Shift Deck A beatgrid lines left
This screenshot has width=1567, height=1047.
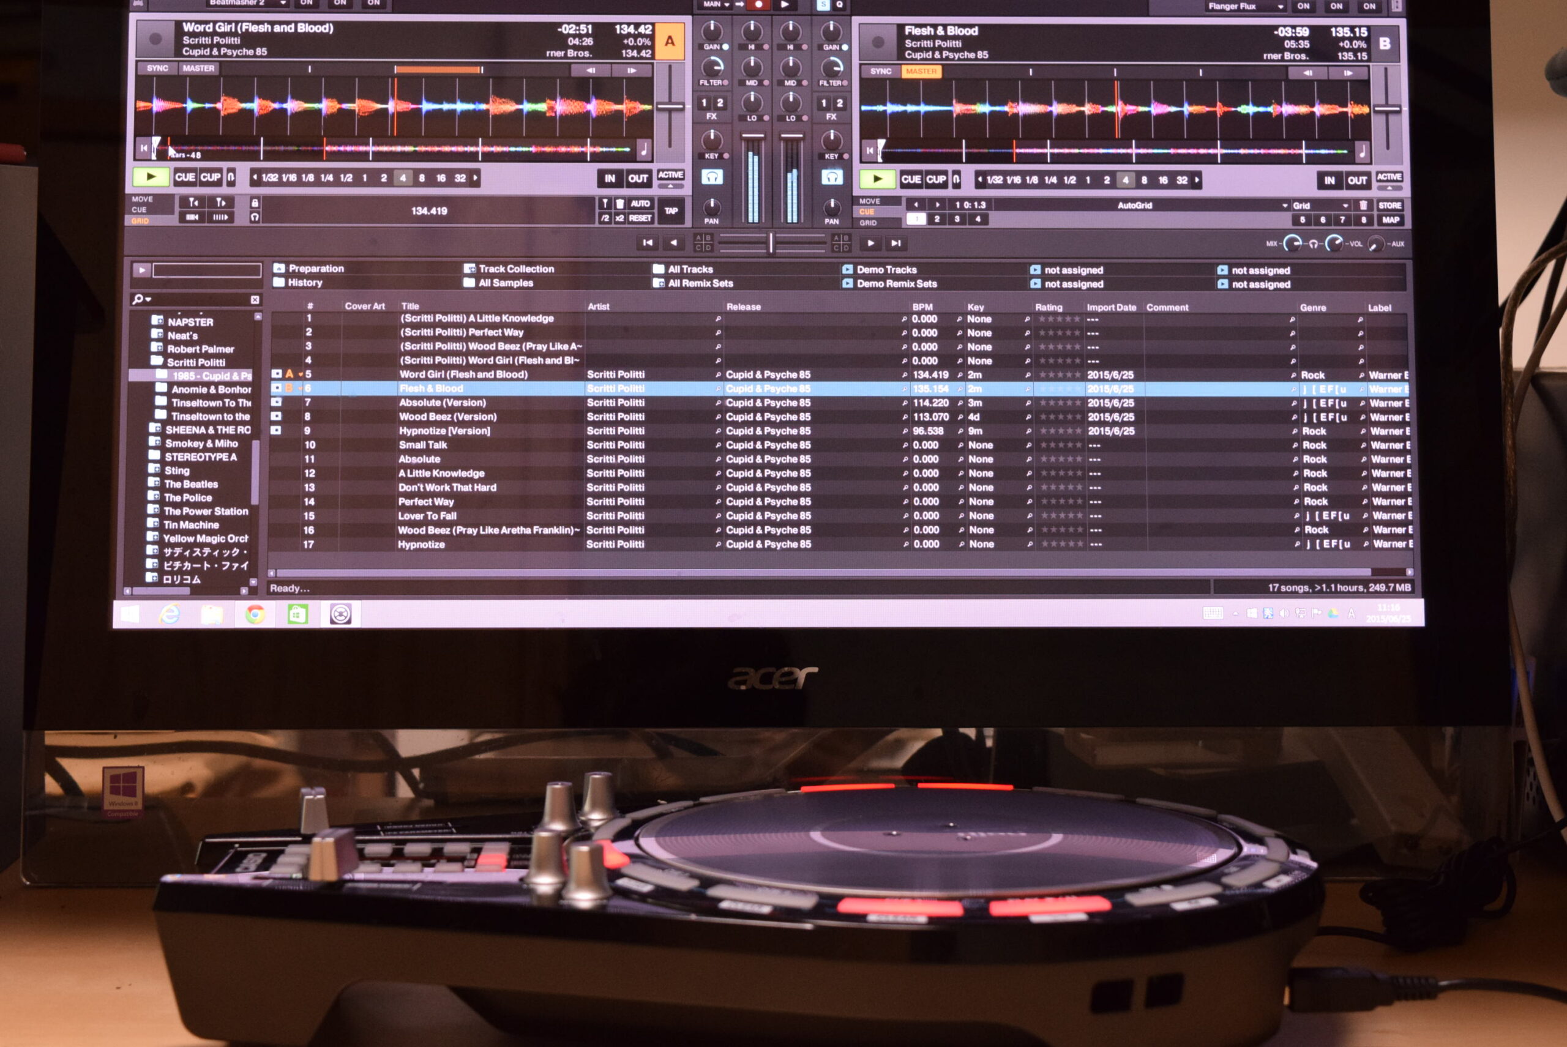pos(192,217)
